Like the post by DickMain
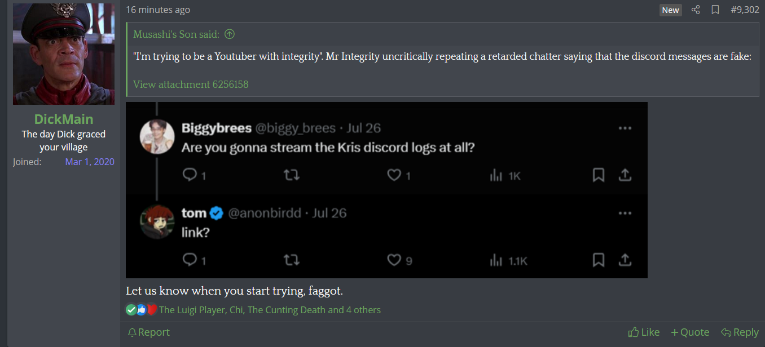765x347 pixels. coord(644,332)
